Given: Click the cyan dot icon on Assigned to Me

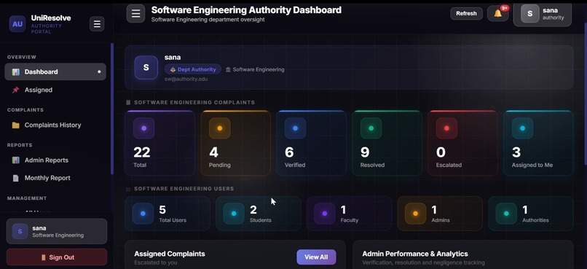Looking at the screenshot, I should pos(523,128).
